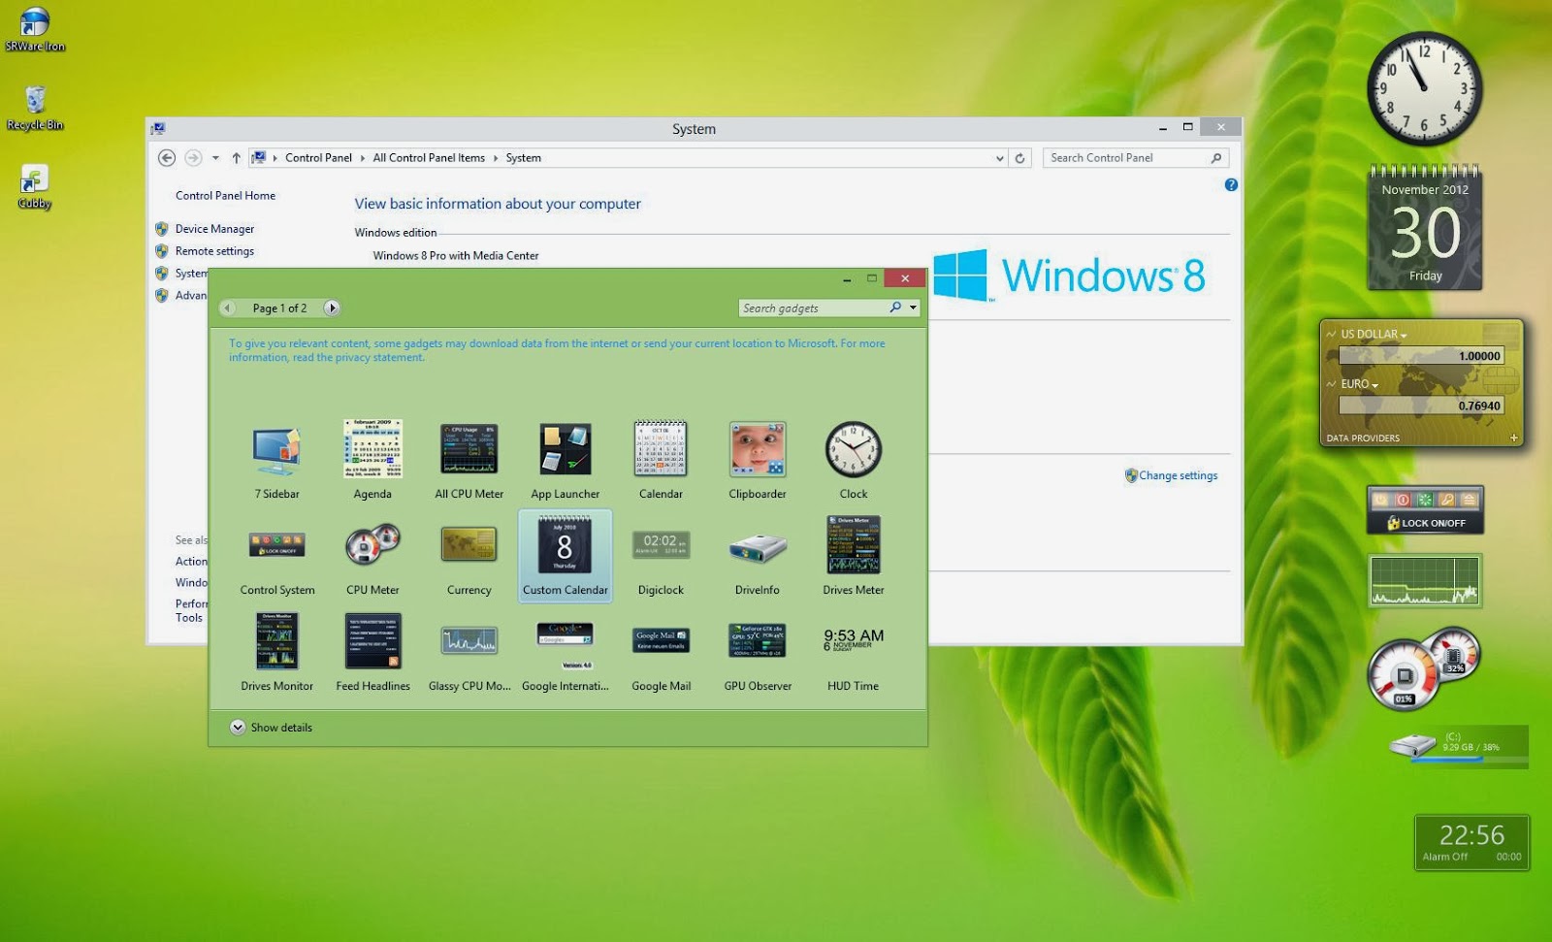Viewport: 1552px width, 942px height.
Task: Click the Change settings link
Action: point(1178,475)
